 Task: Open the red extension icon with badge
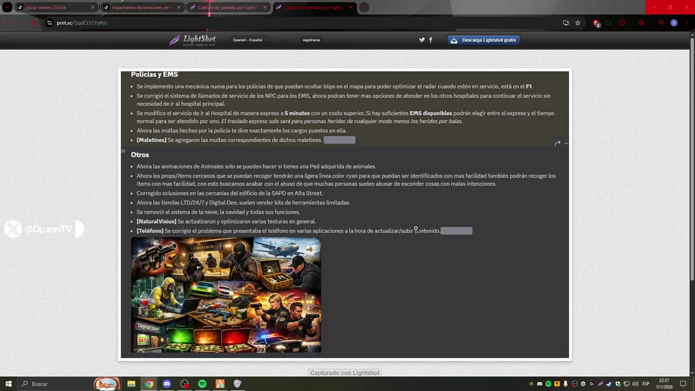coord(596,23)
